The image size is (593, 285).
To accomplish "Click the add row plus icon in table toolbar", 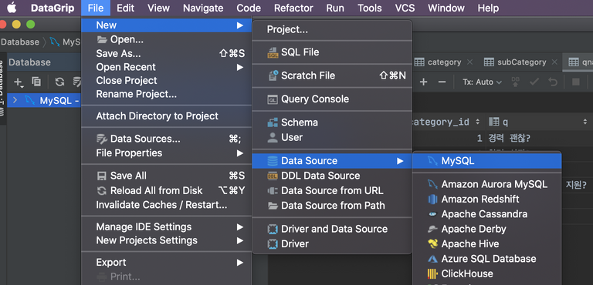I will coord(424,82).
